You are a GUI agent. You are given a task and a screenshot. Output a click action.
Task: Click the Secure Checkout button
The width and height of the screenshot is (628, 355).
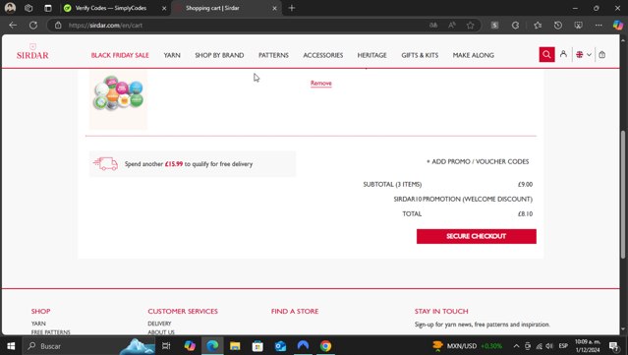(477, 236)
